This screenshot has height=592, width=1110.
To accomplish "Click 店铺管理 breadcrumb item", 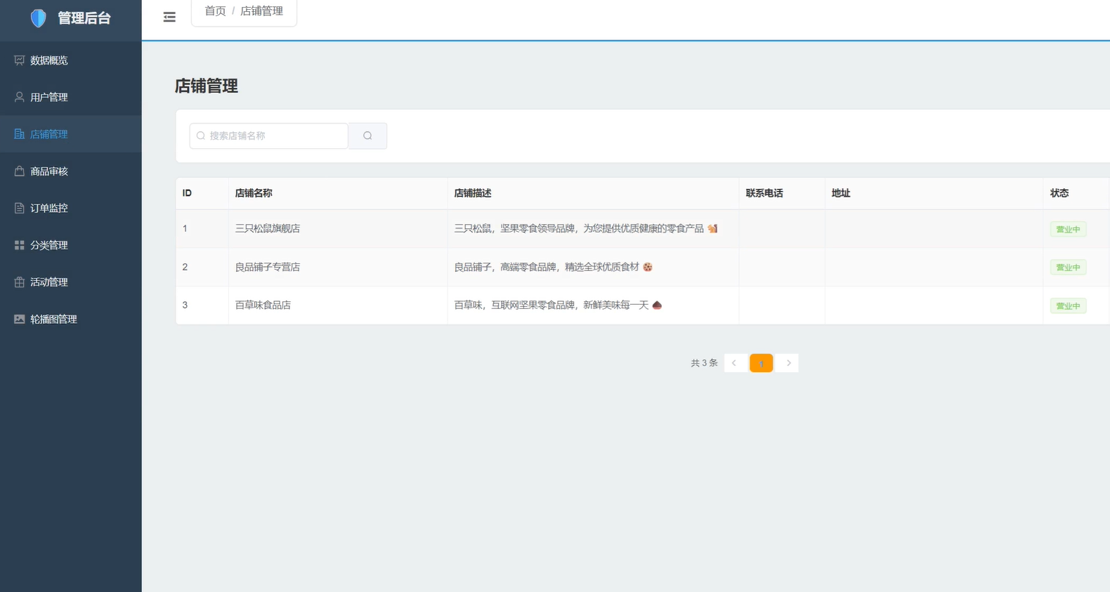I will [x=261, y=11].
